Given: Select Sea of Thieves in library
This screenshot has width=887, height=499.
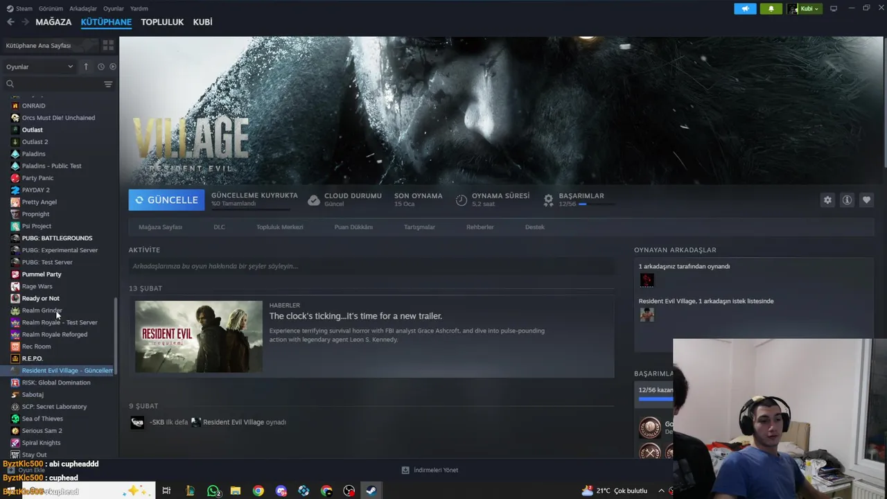Looking at the screenshot, I should (42, 419).
